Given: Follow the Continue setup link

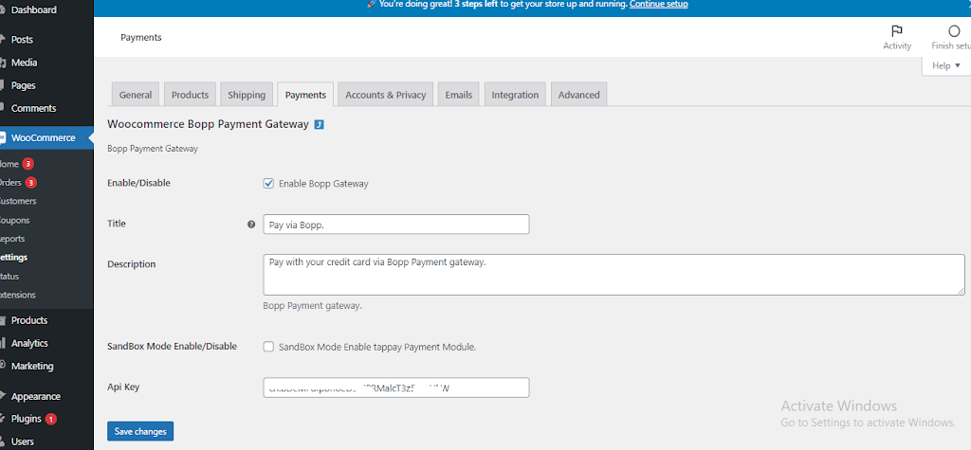Looking at the screenshot, I should pyautogui.click(x=659, y=4).
